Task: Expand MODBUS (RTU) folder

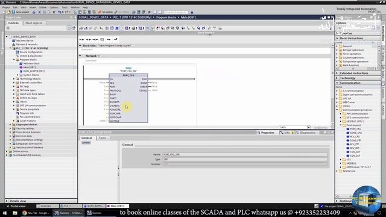Action: (x=341, y=121)
